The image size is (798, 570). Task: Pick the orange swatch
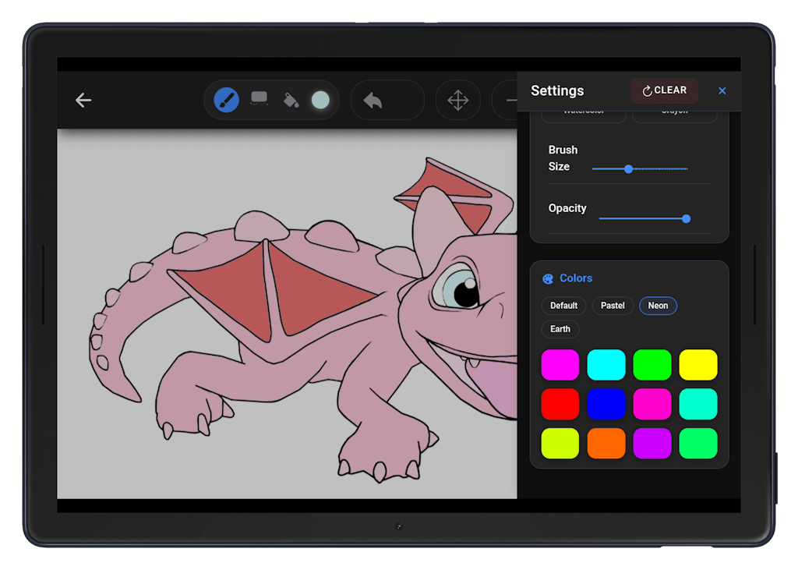(606, 443)
